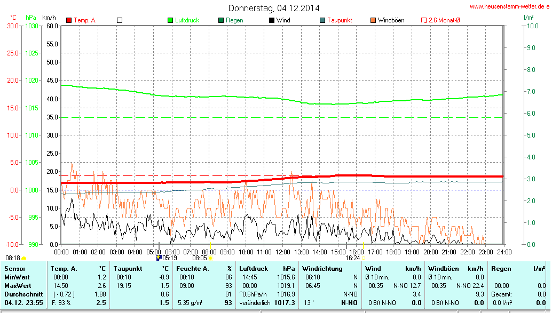
Task: Click the black Wind legend square
Action: click(272, 20)
